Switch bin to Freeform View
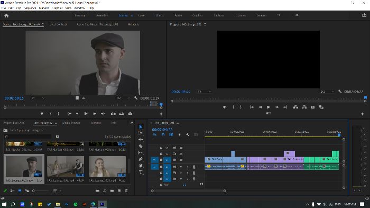The height and width of the screenshot is (208, 370). point(27,191)
